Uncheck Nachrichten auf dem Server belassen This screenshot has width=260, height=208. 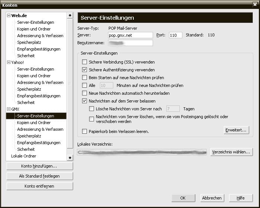tap(84, 101)
